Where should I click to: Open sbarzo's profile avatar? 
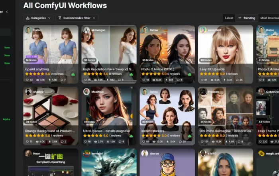144,153
